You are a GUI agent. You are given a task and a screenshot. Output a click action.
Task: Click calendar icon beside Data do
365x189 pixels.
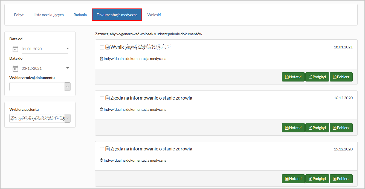coord(16,68)
